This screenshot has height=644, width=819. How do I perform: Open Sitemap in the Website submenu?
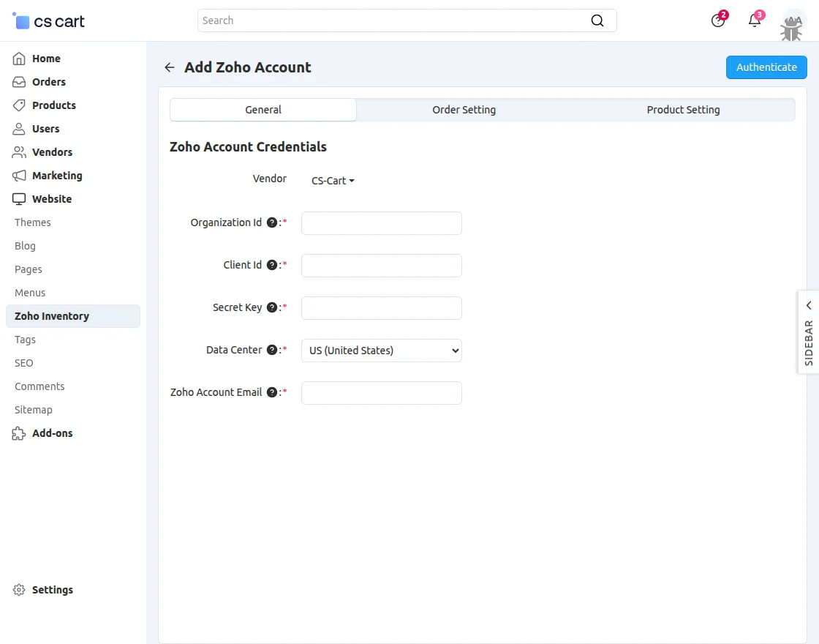click(34, 410)
